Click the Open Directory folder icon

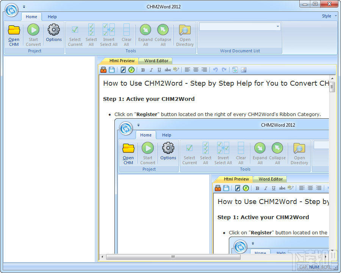click(x=185, y=30)
